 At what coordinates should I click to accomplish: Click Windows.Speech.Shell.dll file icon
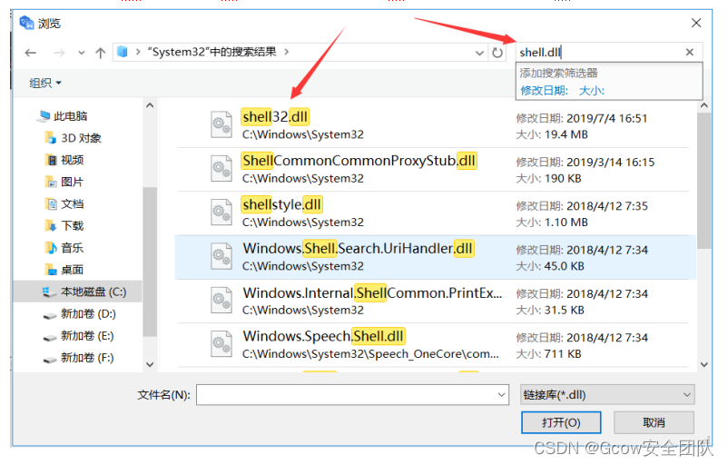click(x=221, y=344)
